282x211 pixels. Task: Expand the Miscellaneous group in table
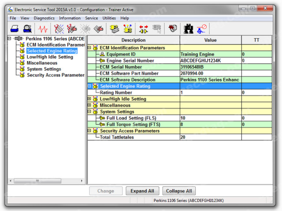click(x=89, y=105)
